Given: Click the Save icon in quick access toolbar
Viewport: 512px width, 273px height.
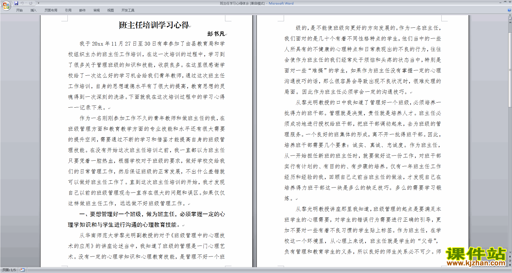Looking at the screenshot, I should [x=16, y=3].
